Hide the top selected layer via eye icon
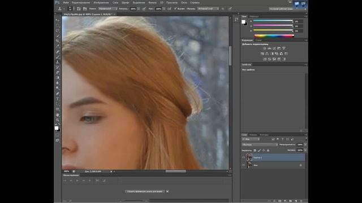Image resolution: width=362 pixels, height=203 pixels. tap(243, 157)
